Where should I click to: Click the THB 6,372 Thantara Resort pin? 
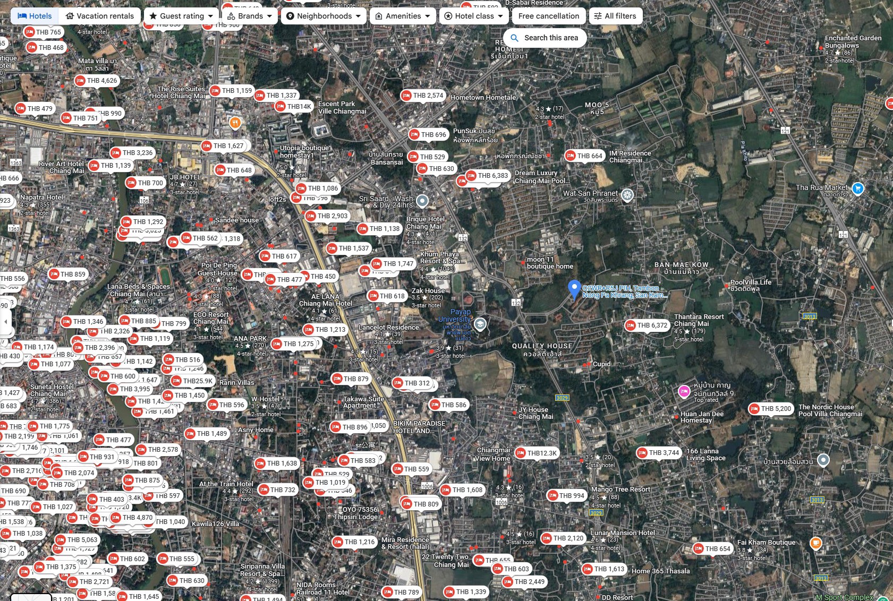[x=646, y=325]
